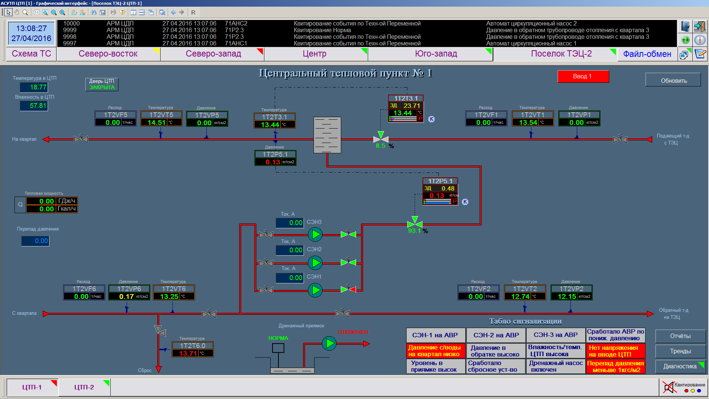Switch to the Северо-запад tab
The image size is (709, 399).
tap(213, 54)
